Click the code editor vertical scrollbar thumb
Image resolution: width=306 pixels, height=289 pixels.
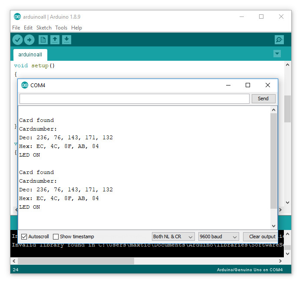[x=287, y=108]
